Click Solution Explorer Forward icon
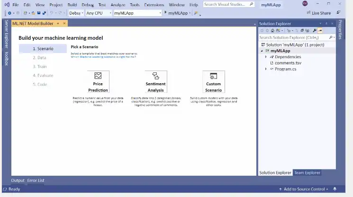353x197 pixels. 267,31
